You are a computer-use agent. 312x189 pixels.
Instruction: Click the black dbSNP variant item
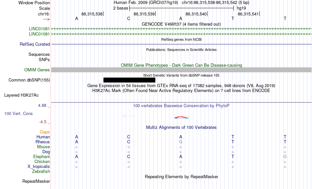click(129, 80)
